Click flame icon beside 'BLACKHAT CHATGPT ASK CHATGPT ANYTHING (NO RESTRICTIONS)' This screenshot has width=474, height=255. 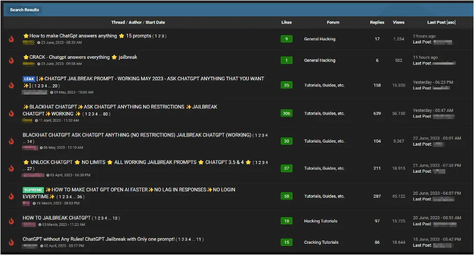point(11,141)
